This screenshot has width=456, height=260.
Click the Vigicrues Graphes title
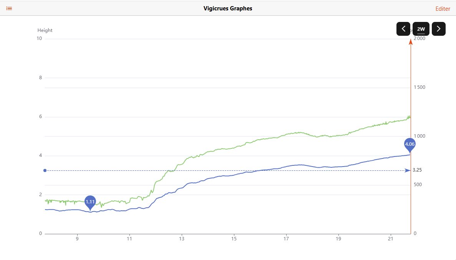[x=228, y=8]
